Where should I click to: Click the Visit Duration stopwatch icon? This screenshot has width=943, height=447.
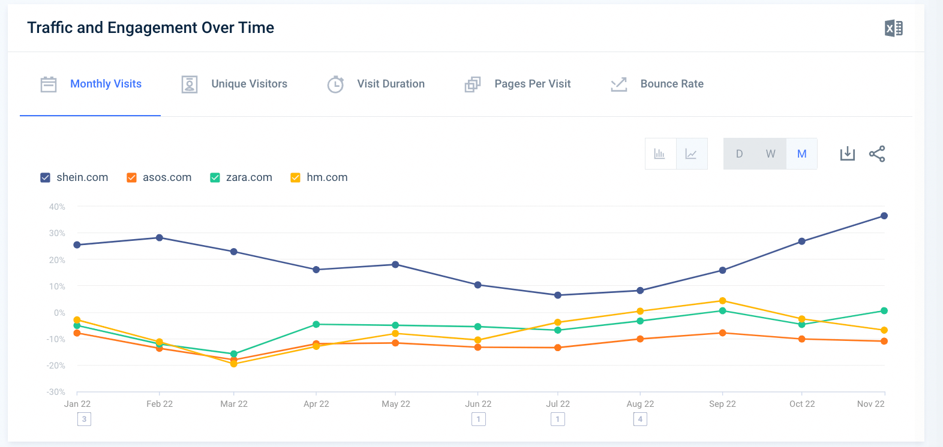[335, 84]
